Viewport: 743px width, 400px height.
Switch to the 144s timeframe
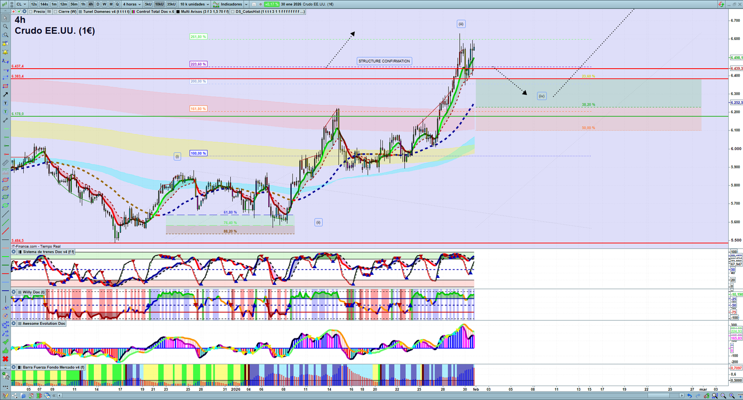pos(44,4)
